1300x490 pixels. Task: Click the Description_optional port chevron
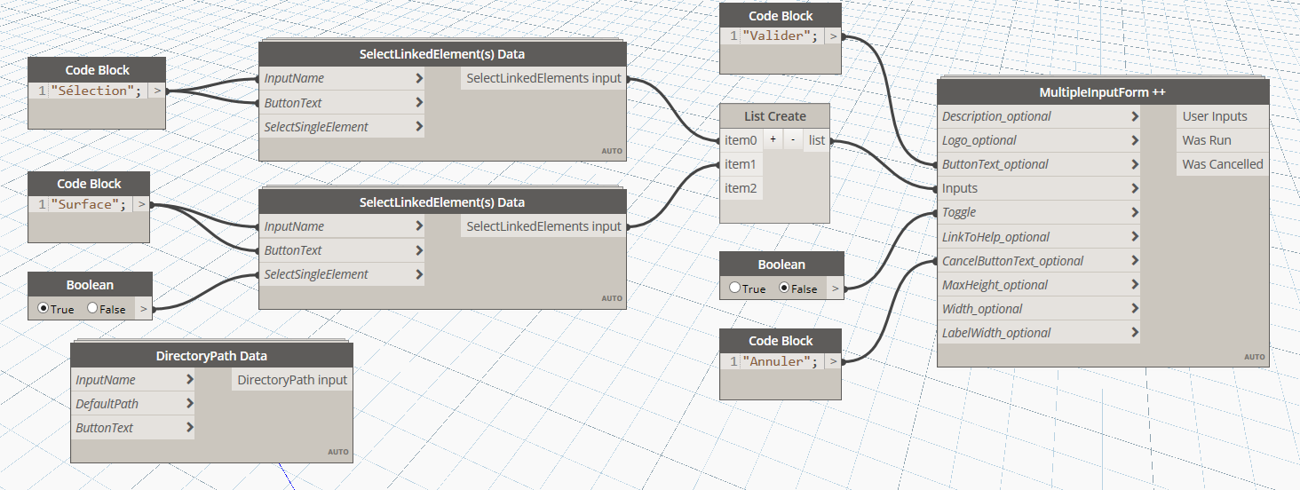click(x=1135, y=116)
